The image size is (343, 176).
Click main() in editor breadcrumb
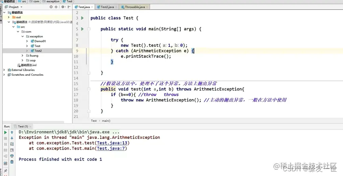(x=106, y=121)
